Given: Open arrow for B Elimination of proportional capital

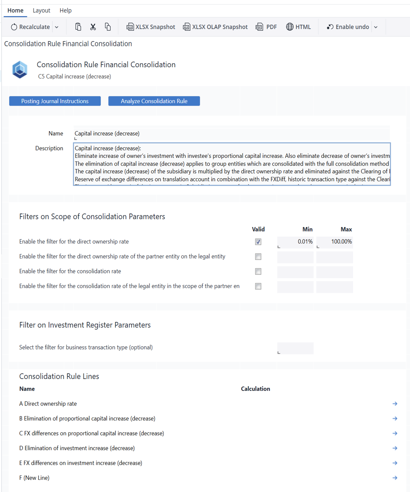Looking at the screenshot, I should click(395, 419).
